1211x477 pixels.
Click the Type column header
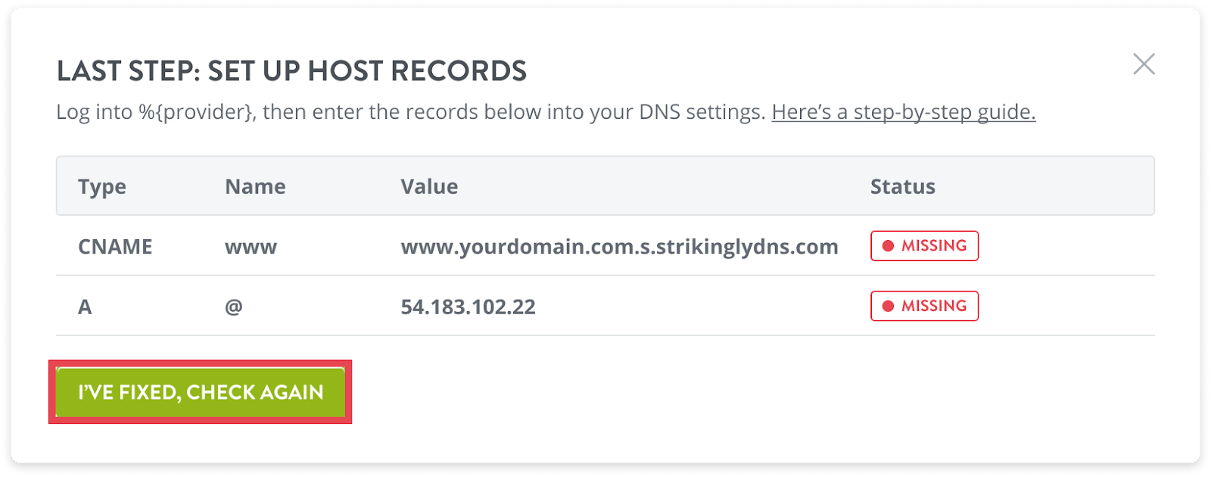(102, 187)
